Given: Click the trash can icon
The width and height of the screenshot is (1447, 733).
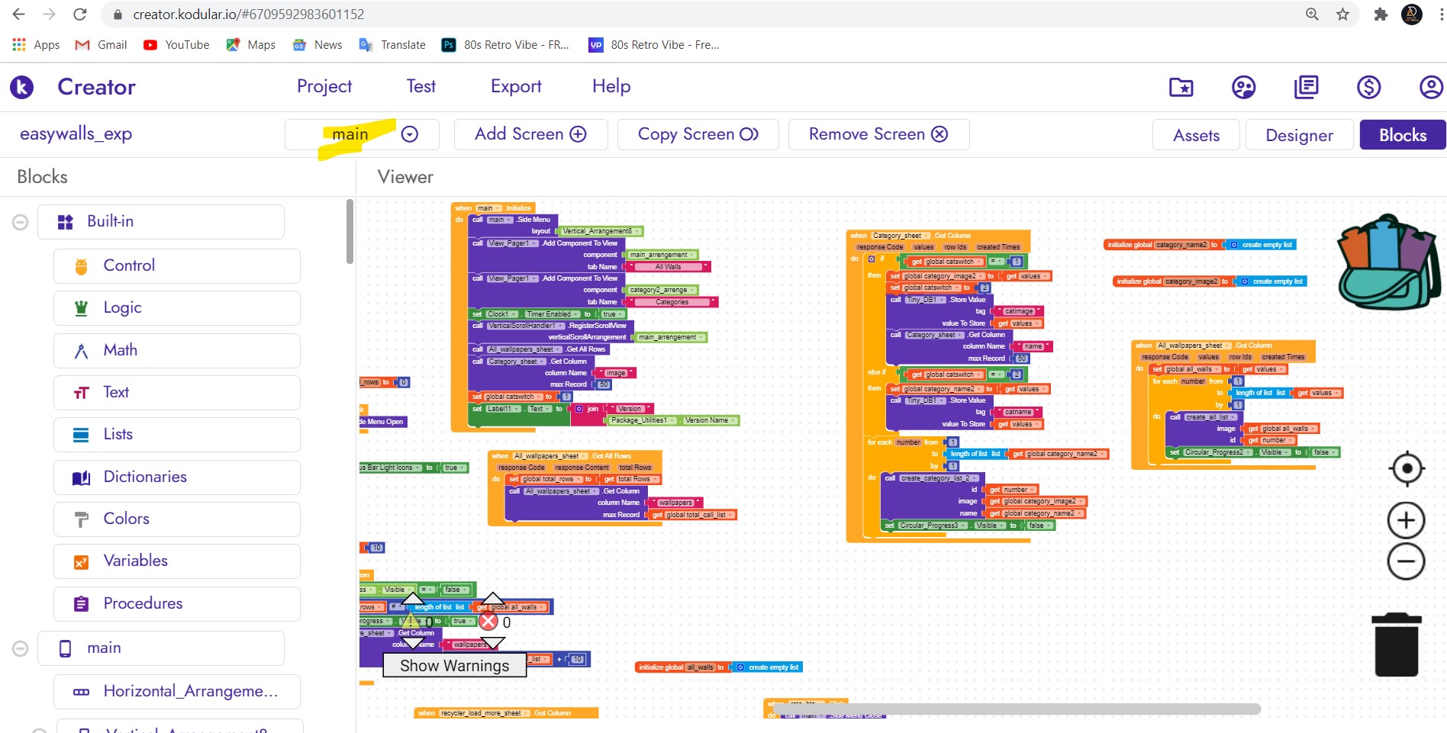Looking at the screenshot, I should [x=1396, y=645].
